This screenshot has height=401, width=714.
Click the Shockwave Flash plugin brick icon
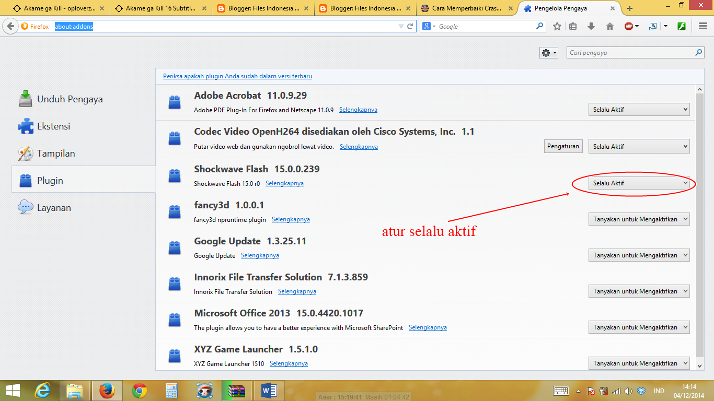pos(175,176)
